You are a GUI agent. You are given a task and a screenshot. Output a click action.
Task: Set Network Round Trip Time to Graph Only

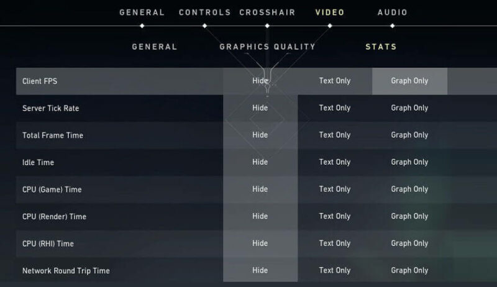click(x=409, y=270)
